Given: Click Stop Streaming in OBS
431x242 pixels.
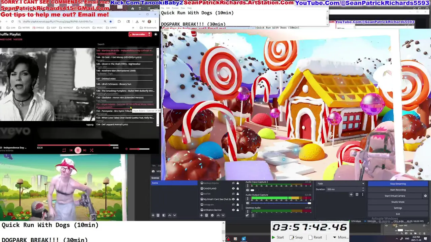Looking at the screenshot, I should 398,184.
